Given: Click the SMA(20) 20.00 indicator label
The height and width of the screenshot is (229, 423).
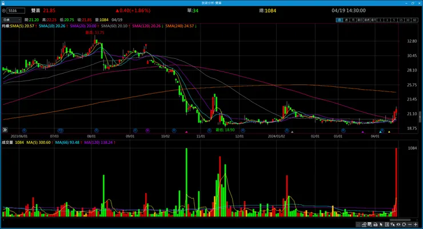Looking at the screenshot, I should [83, 26].
